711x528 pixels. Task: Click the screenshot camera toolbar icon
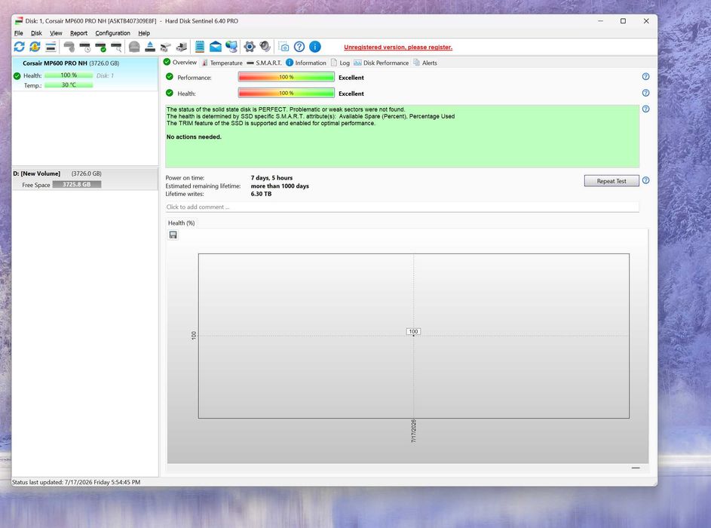(x=283, y=47)
